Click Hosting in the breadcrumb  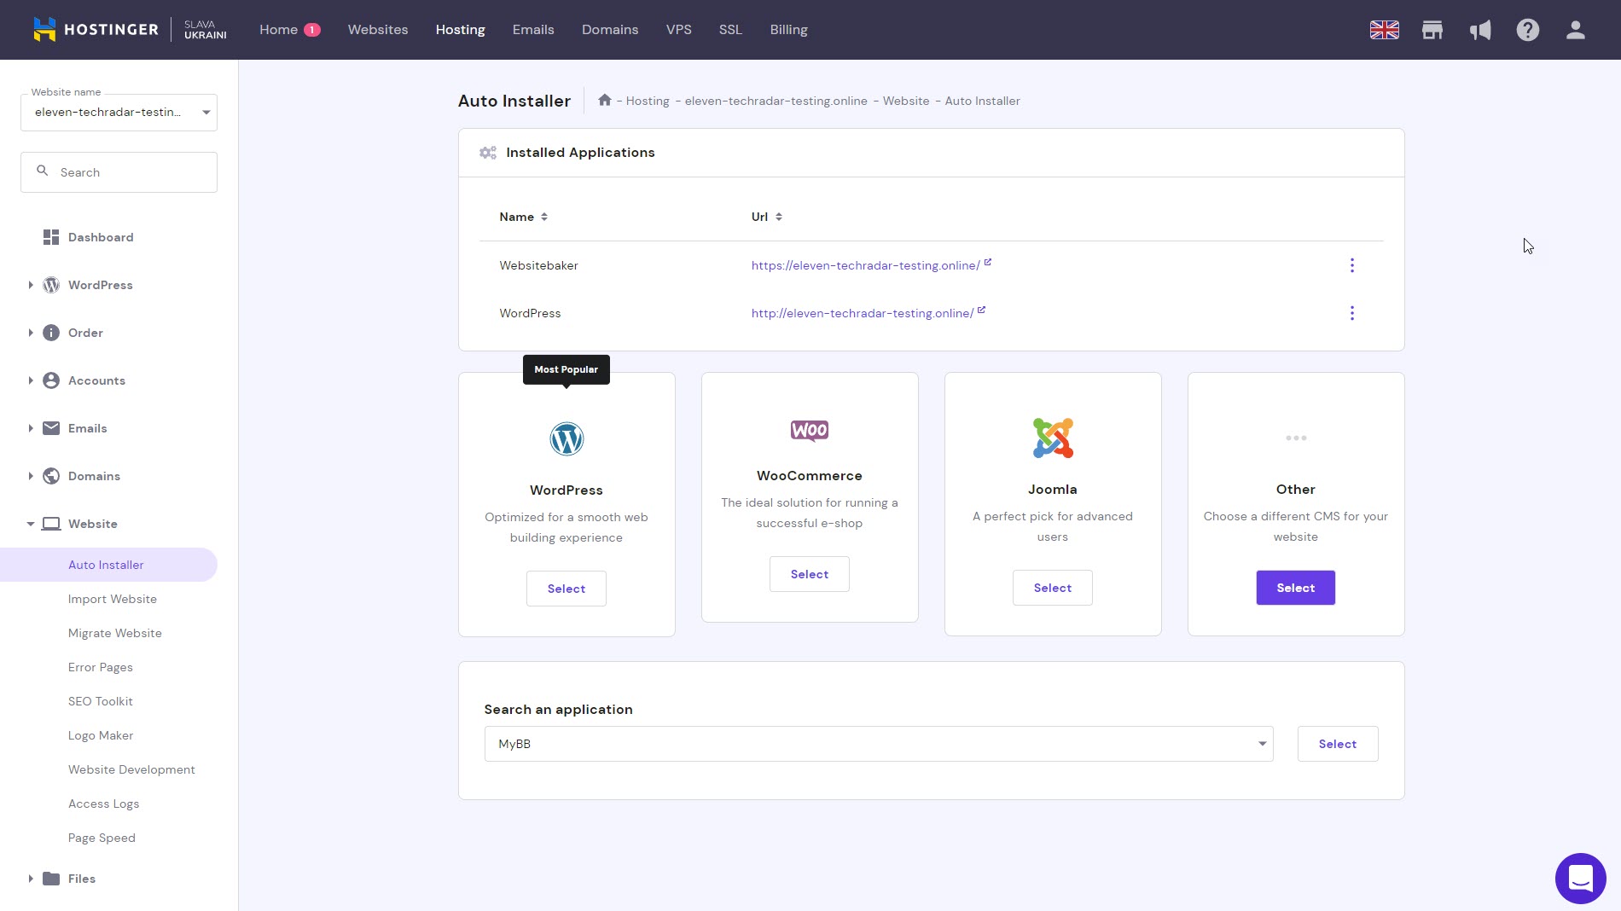click(x=648, y=101)
